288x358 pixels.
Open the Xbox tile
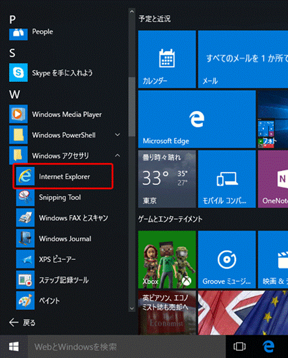click(167, 260)
